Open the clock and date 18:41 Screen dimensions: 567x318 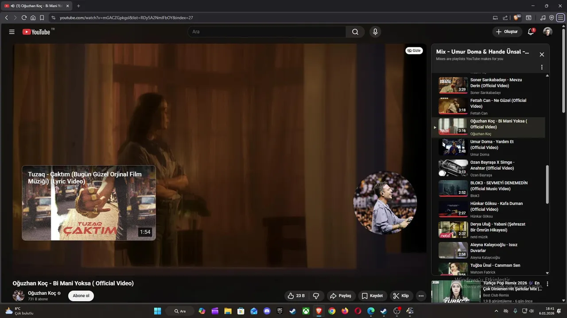pos(548,311)
